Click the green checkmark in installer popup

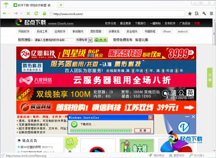click(74, 124)
